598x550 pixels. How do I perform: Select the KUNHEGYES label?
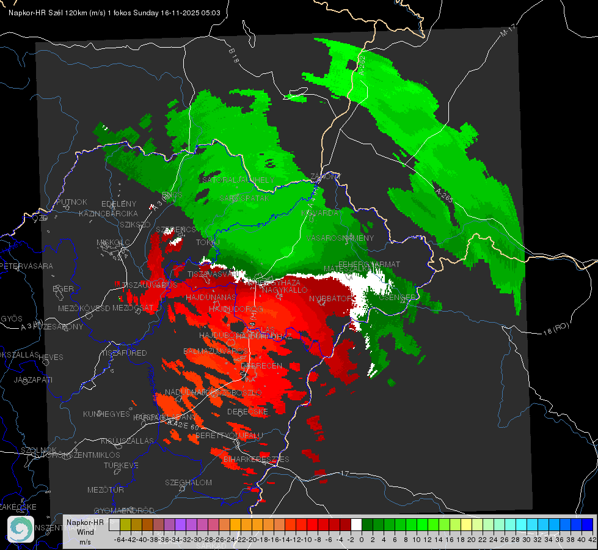tap(106, 414)
